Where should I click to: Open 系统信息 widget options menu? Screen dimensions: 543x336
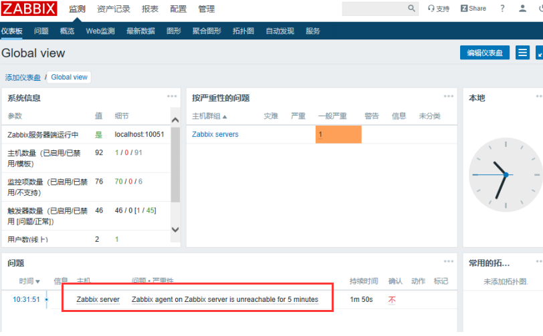pos(172,96)
